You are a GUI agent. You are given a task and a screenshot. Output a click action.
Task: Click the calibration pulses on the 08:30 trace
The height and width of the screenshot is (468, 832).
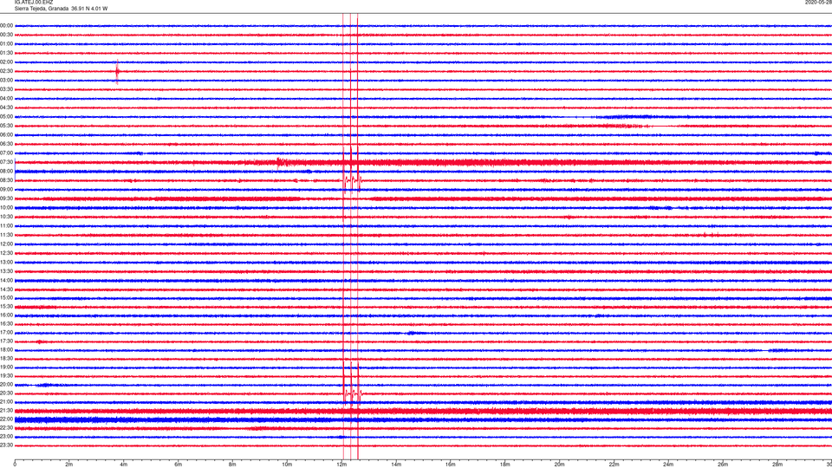[x=352, y=180]
